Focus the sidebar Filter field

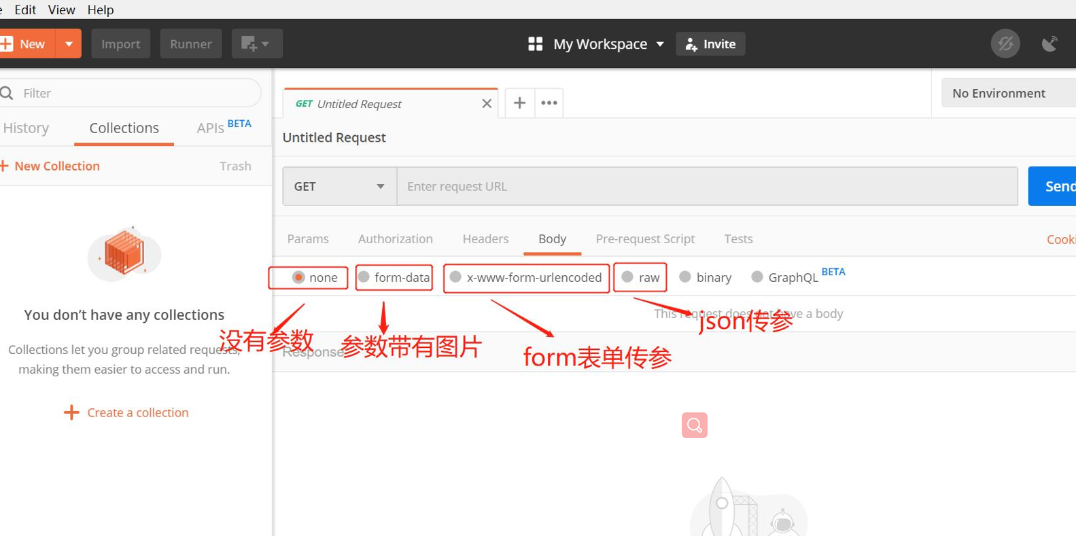131,93
